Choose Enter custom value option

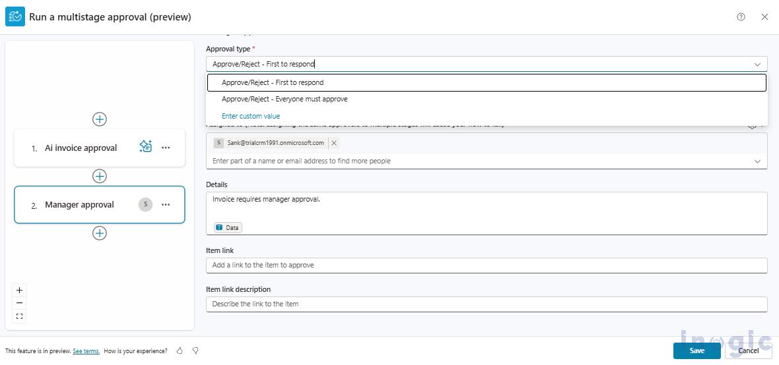(x=251, y=116)
